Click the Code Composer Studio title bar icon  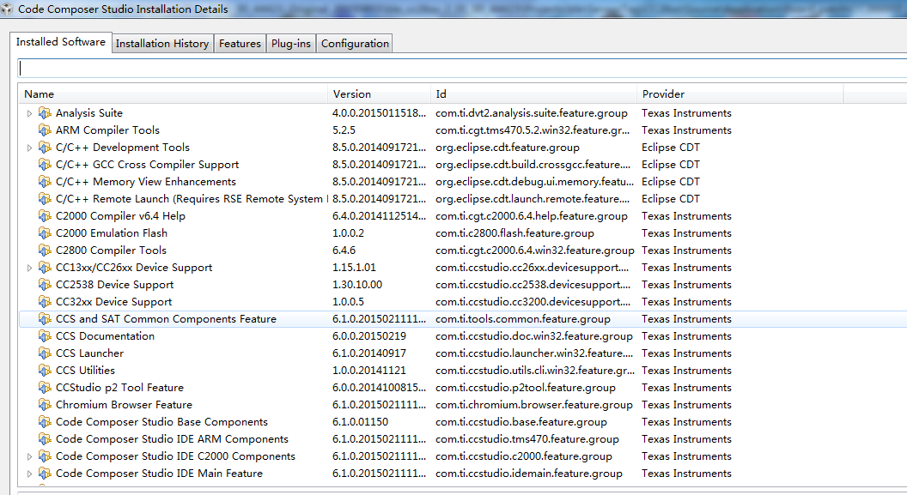(x=8, y=9)
